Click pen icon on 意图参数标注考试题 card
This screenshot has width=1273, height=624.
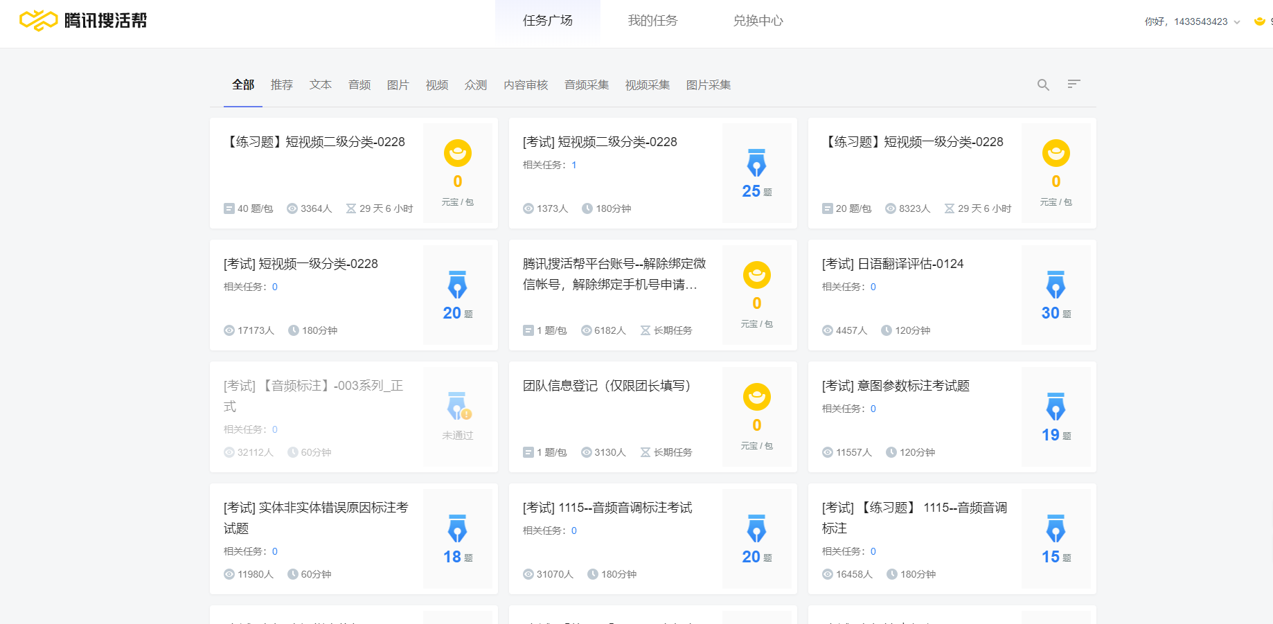[1056, 407]
